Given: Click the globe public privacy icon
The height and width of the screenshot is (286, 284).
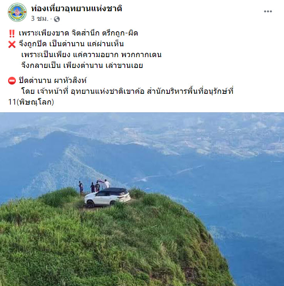Looking at the screenshot, I should 57,19.
